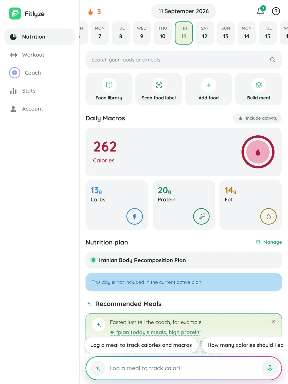Focus the coach message input field
The width and height of the screenshot is (288, 384).
184,368
